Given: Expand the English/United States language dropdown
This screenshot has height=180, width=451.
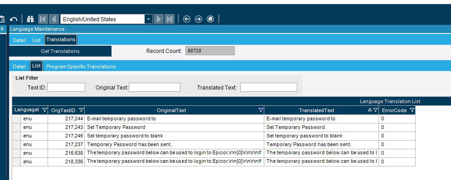Looking at the screenshot, I should click(148, 19).
